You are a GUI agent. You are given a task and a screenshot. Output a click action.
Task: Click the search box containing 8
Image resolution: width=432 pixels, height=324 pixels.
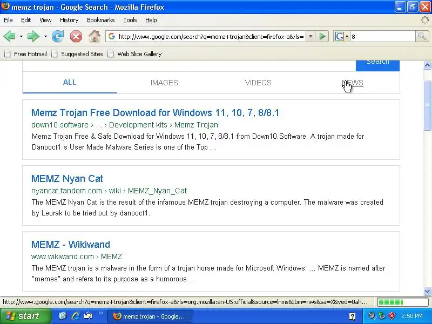[382, 36]
